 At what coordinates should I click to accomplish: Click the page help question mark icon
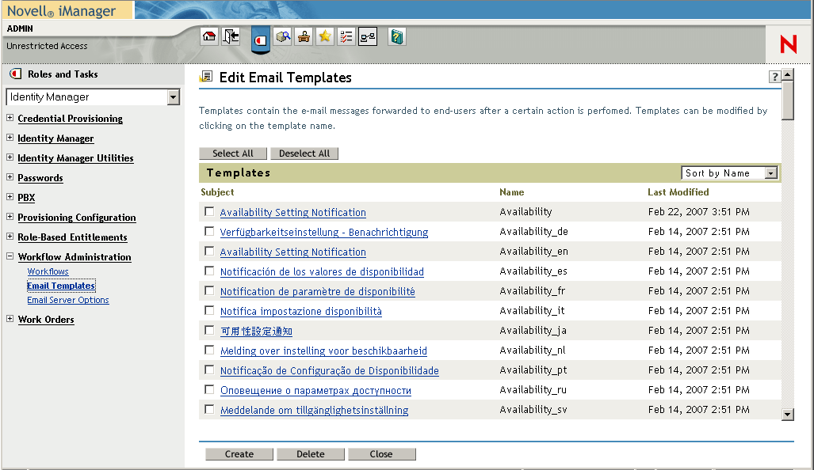[x=774, y=77]
